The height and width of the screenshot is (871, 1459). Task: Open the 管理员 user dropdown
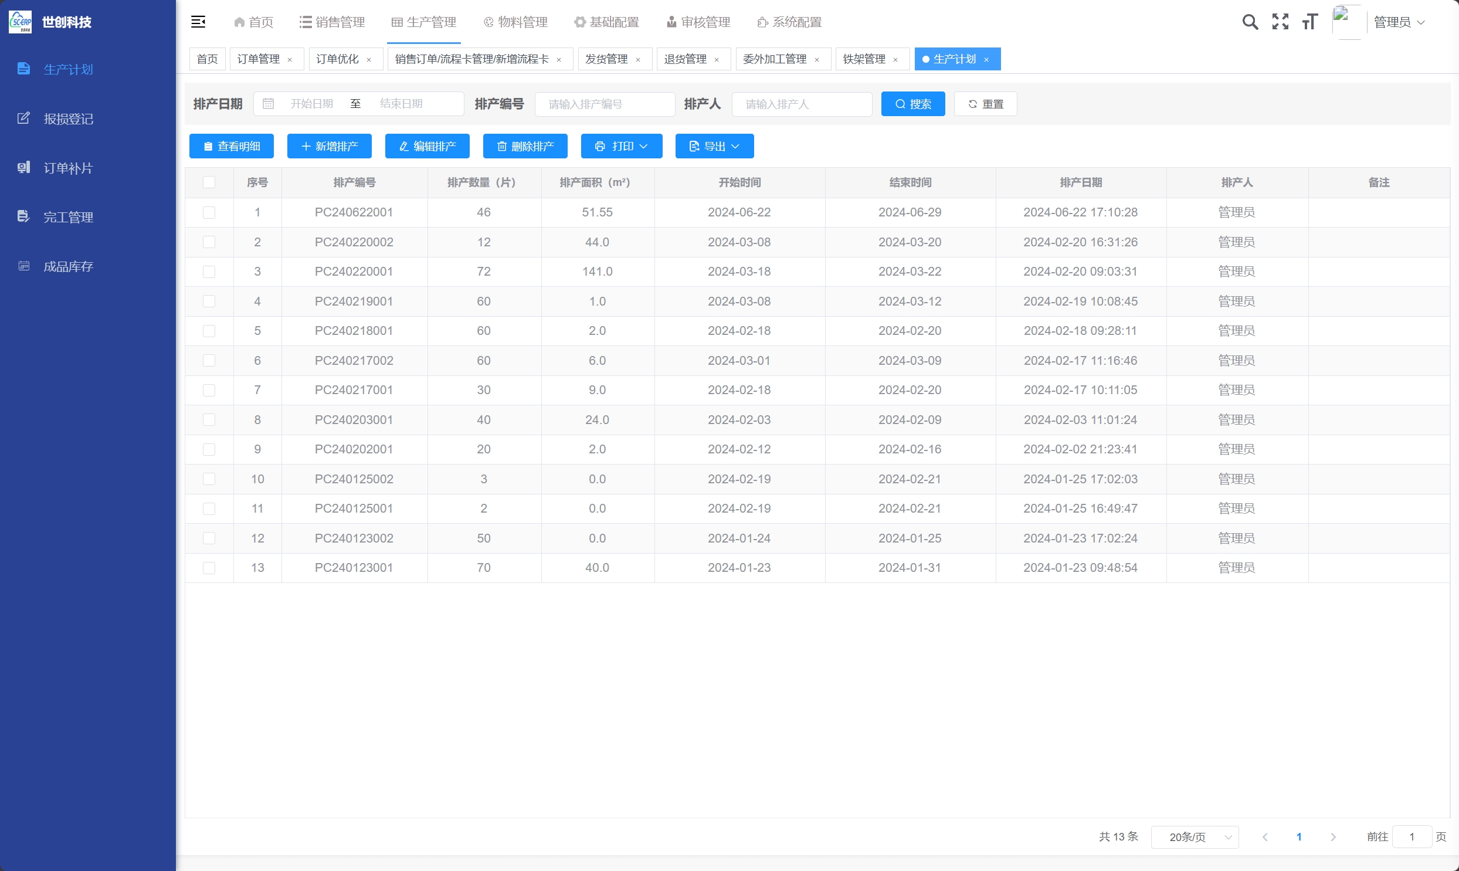pyautogui.click(x=1399, y=22)
